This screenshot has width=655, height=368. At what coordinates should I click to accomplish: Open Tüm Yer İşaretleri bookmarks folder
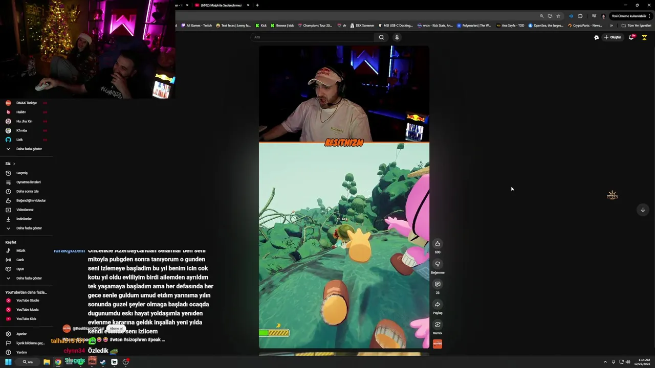[637, 25]
